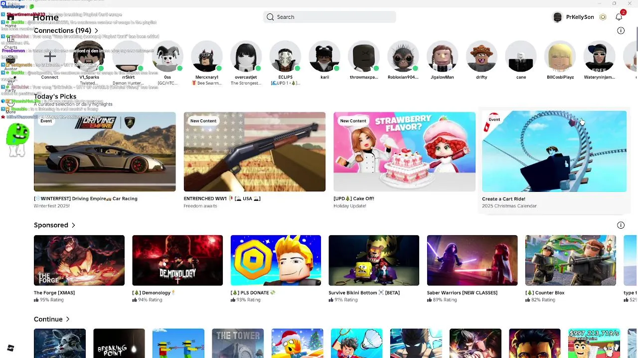The width and height of the screenshot is (638, 358).
Task: Click the Windows taskbar icon at bottom-left
Action: coord(10,348)
